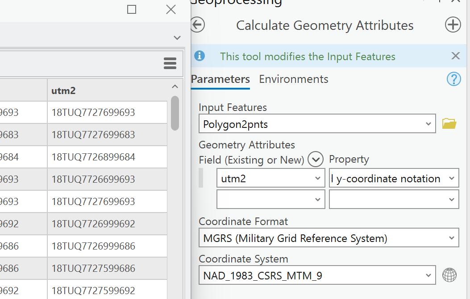The image size is (470, 299).
Task: Open the attribute table hamburger menu
Action: click(170, 64)
